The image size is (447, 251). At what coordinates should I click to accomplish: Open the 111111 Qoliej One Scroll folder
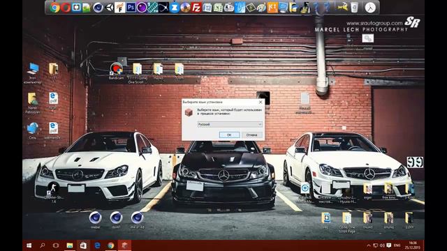tap(138, 73)
